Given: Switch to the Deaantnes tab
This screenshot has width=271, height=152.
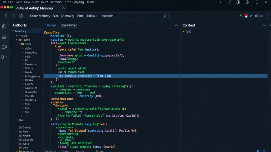Looking at the screenshot, I should point(69,25).
